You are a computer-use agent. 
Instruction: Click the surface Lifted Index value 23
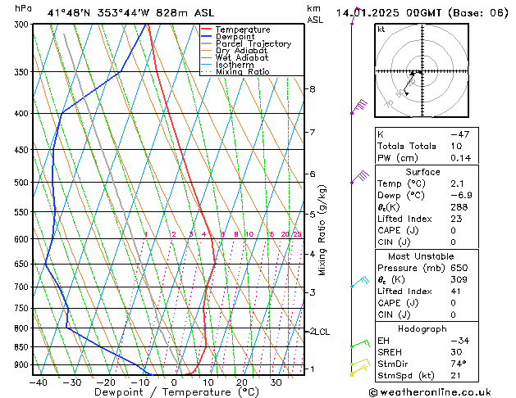point(456,219)
